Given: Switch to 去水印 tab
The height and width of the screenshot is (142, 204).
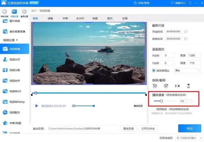Looking at the screenshot, I should point(80,18).
